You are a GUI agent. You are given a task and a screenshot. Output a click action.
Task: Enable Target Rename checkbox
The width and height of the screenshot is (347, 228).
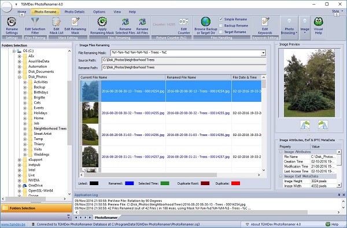coord(221,32)
